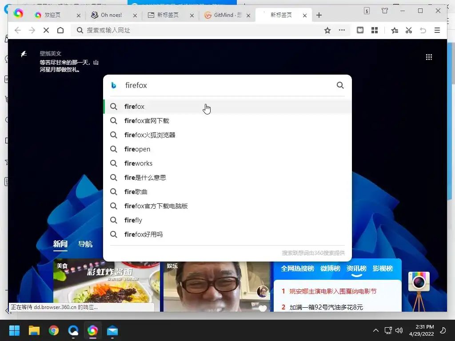Choose suggestion firefox官网下载
This screenshot has height=341, width=455.
[x=227, y=121]
